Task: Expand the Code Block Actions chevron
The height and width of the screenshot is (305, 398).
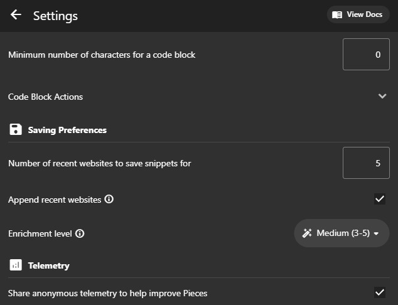Action: [382, 97]
